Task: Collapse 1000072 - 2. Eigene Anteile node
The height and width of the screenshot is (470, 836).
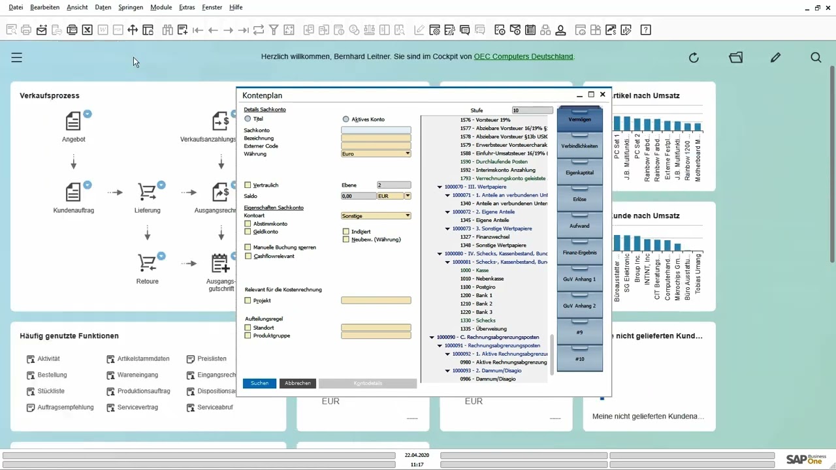Action: pos(447,212)
